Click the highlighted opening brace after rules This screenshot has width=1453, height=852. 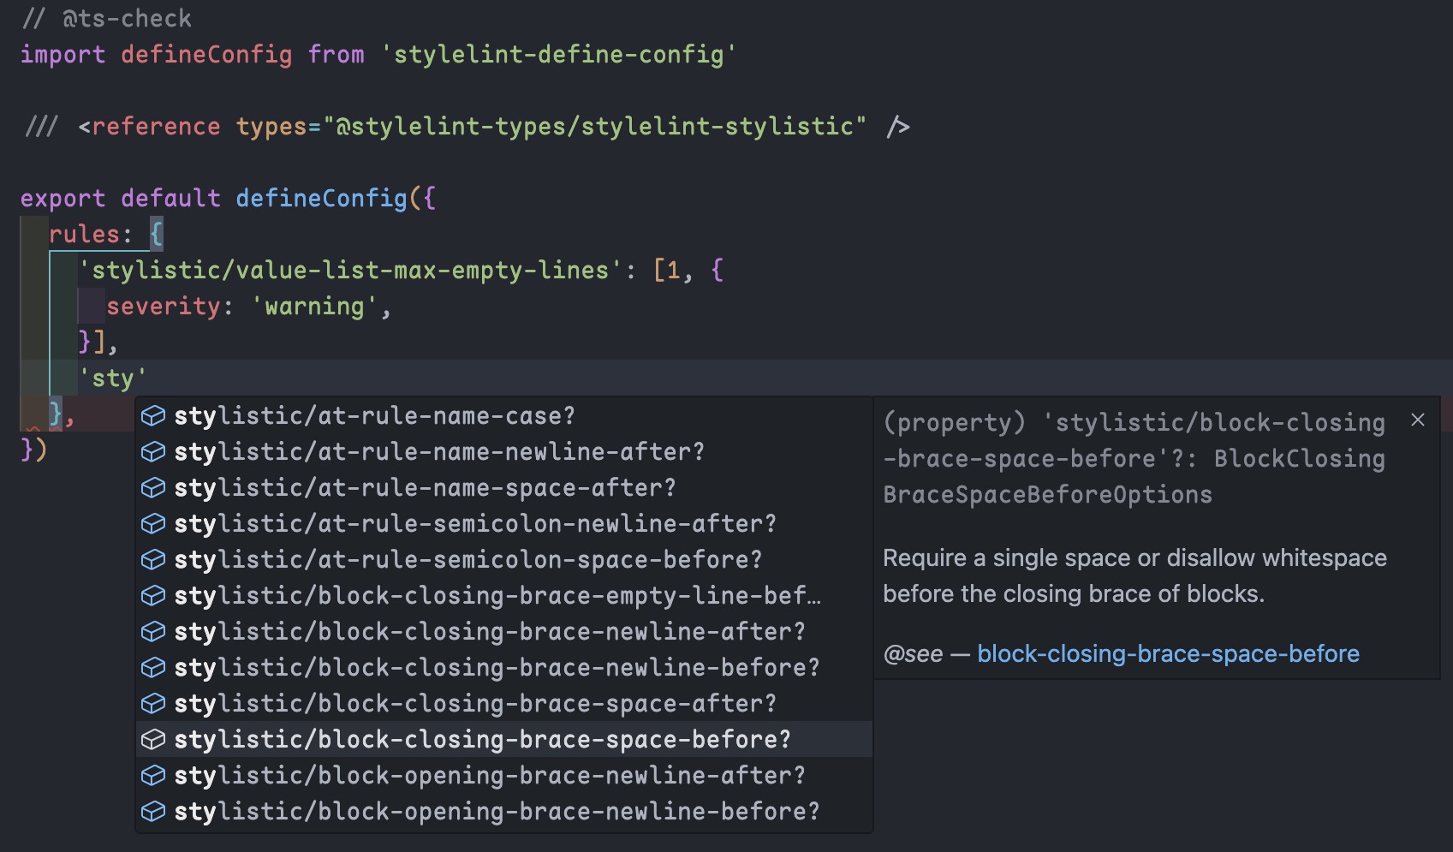pyautogui.click(x=156, y=235)
